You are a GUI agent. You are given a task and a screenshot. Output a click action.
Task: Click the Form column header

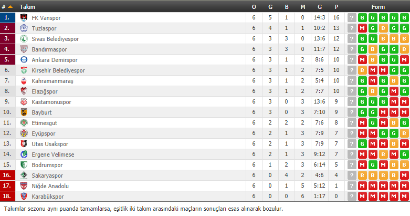(x=378, y=7)
